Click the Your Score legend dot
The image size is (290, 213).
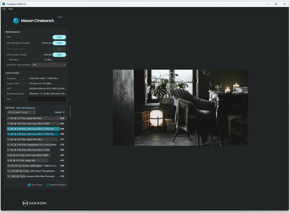pos(29,185)
